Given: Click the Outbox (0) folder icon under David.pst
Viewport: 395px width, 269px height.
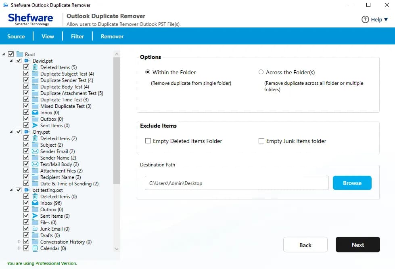Looking at the screenshot, I should click(x=35, y=119).
